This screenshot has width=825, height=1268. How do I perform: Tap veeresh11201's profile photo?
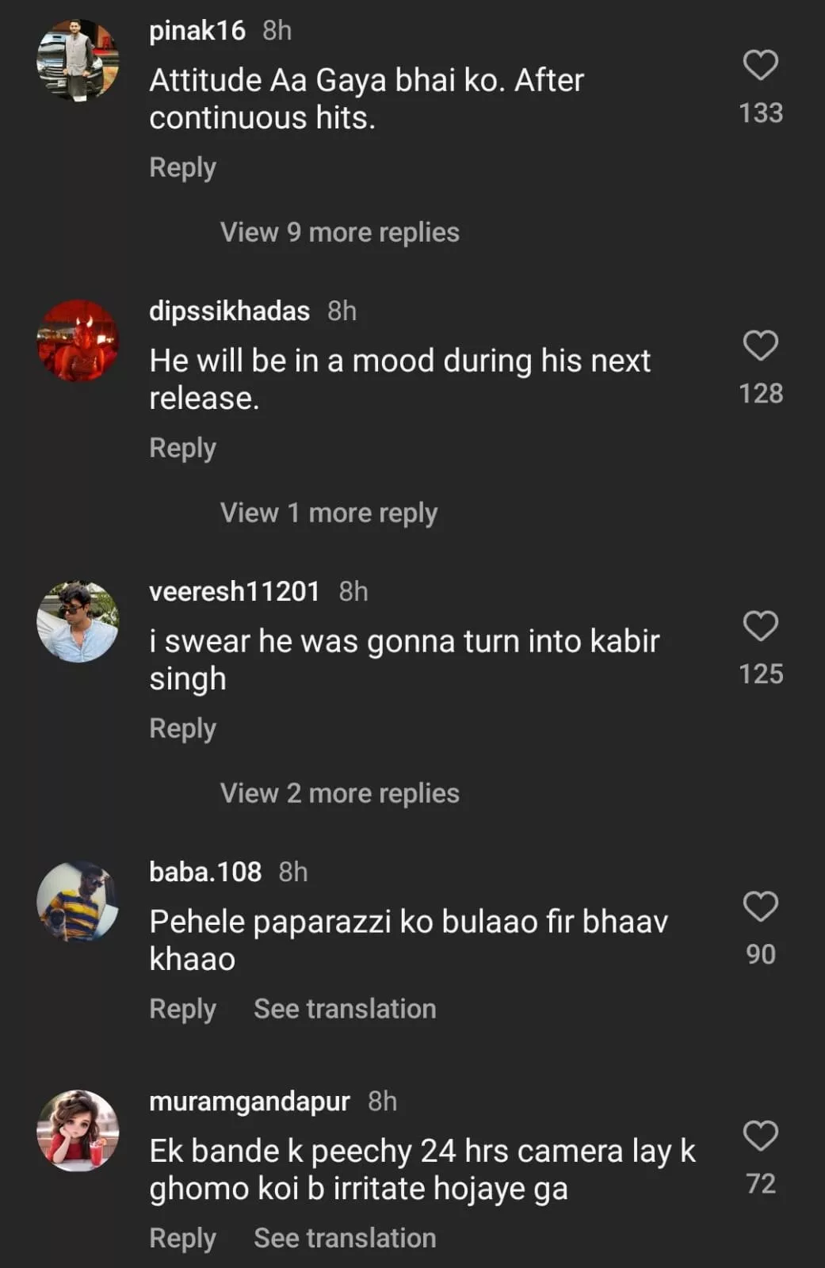tap(78, 621)
